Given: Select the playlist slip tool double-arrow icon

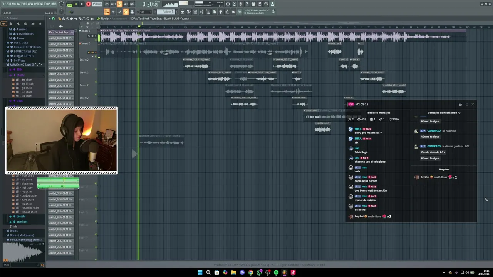Looking at the screenshot, I should point(76,18).
